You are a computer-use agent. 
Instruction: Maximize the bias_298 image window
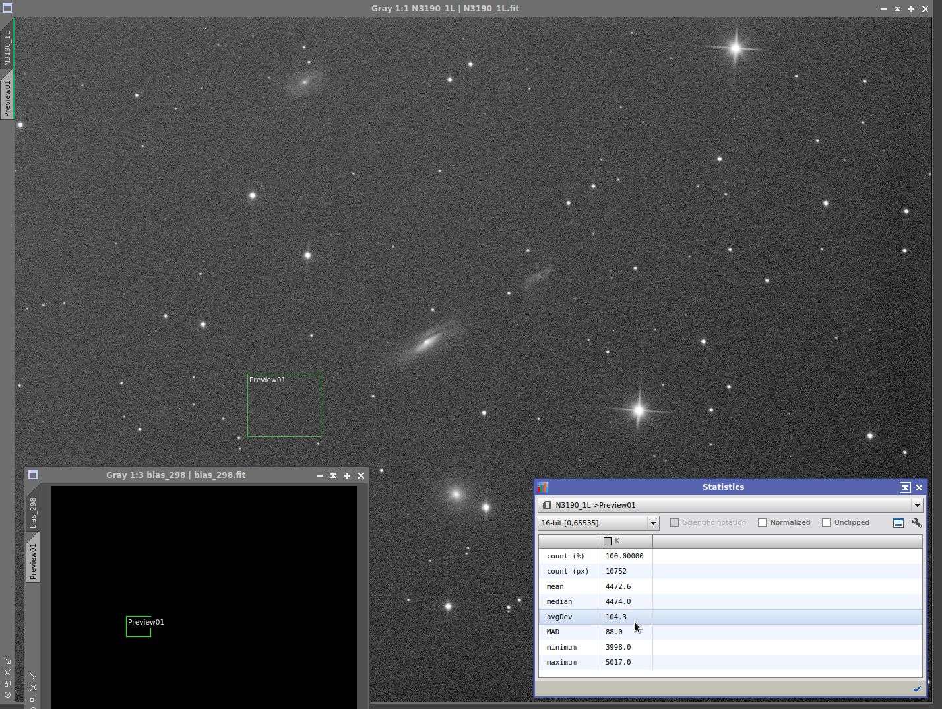pos(347,475)
